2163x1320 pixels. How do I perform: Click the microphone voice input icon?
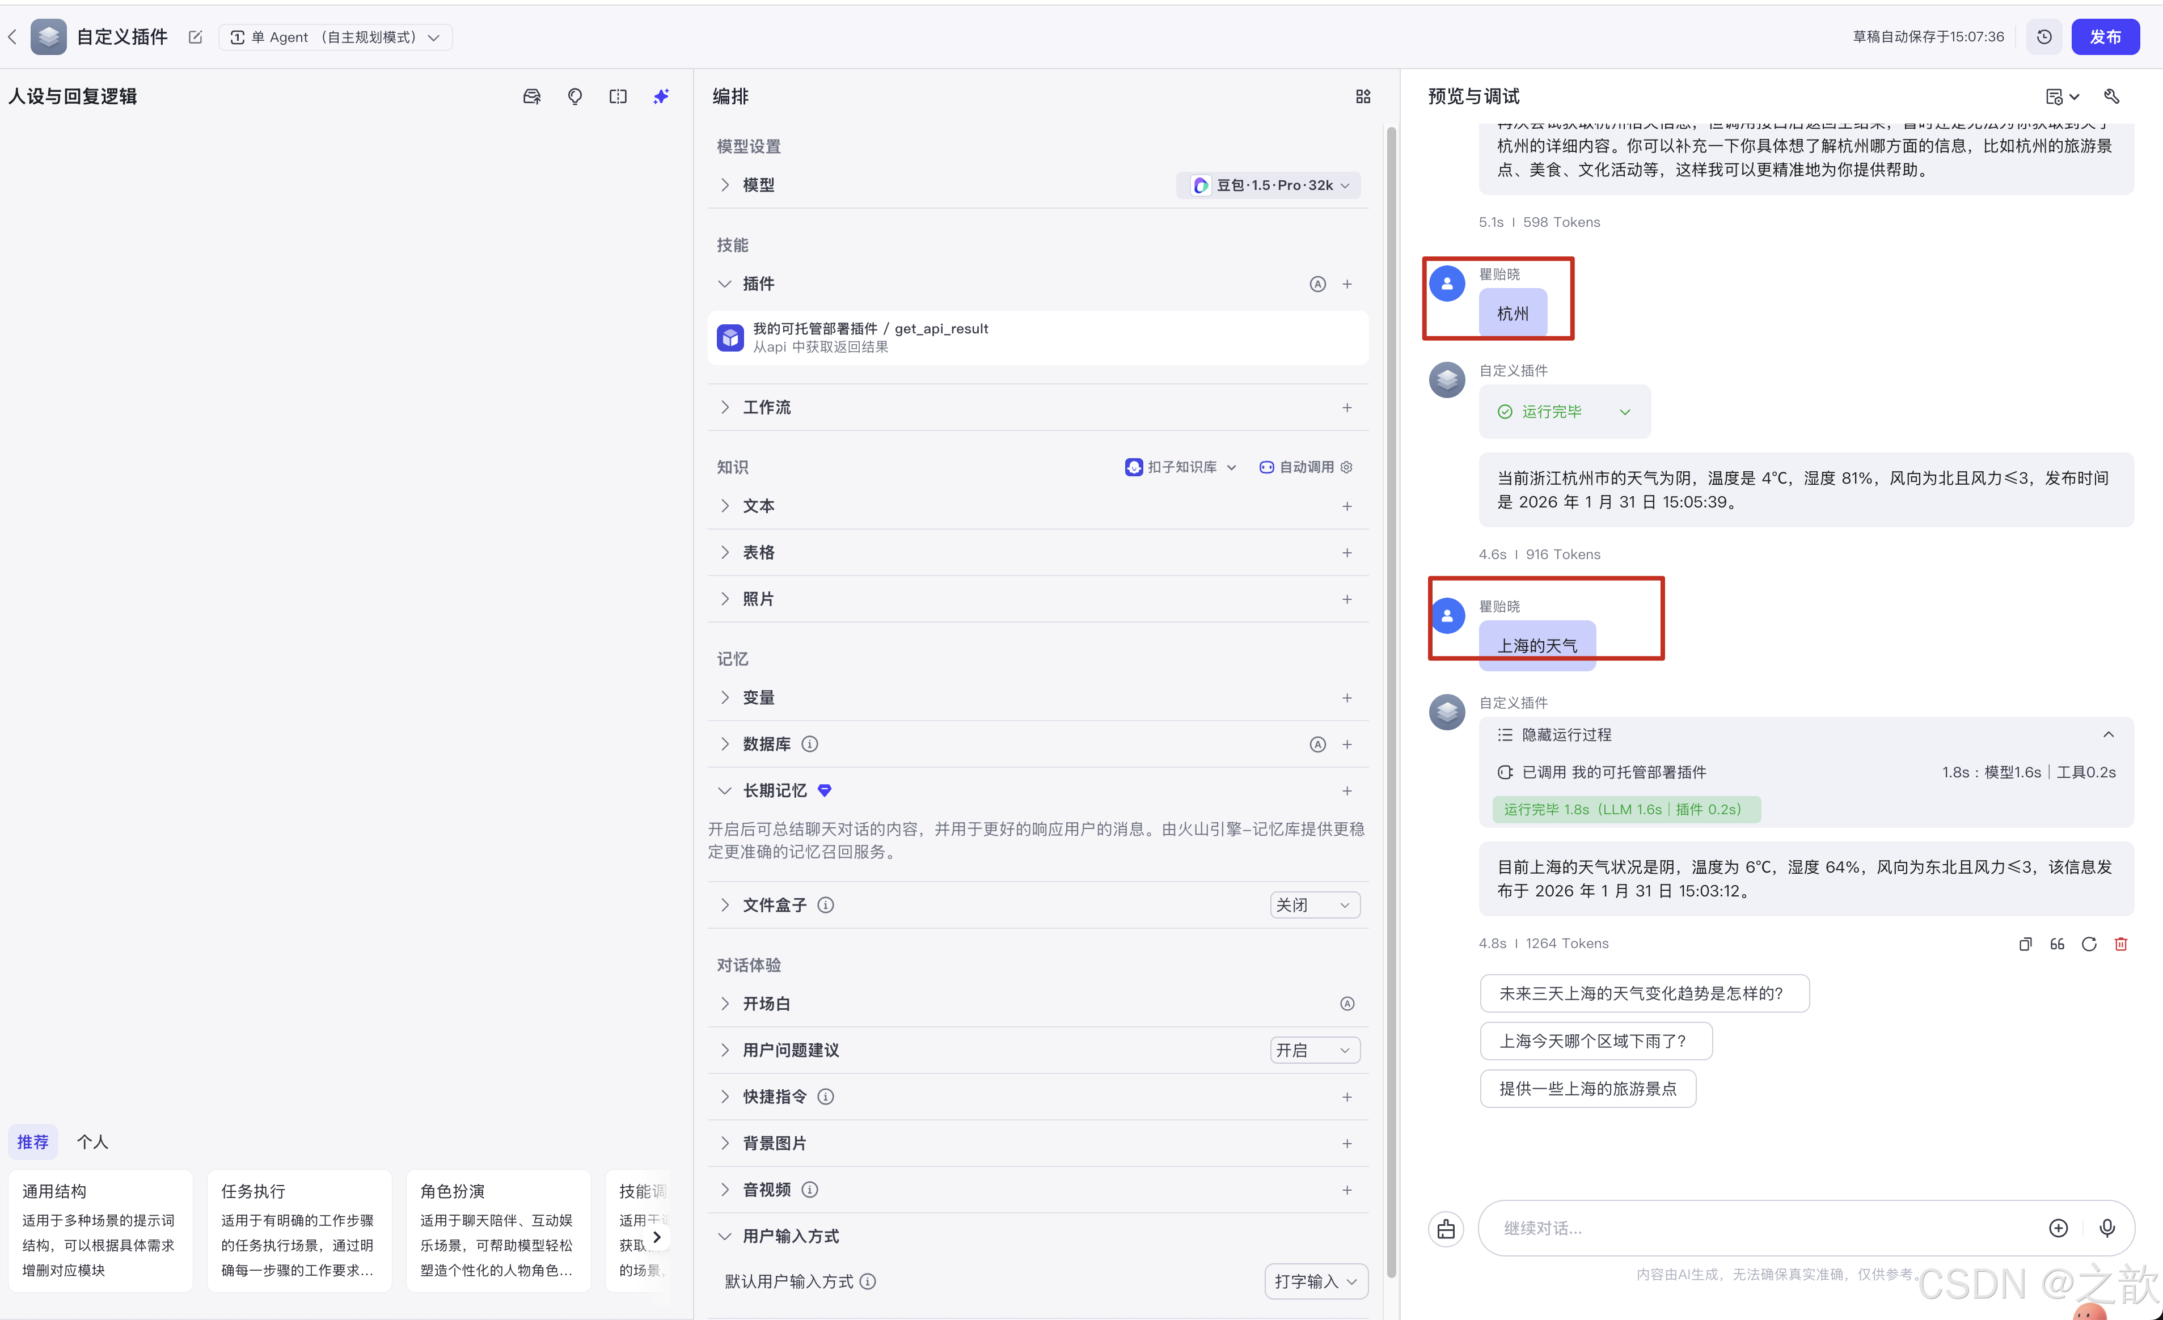(x=2106, y=1228)
